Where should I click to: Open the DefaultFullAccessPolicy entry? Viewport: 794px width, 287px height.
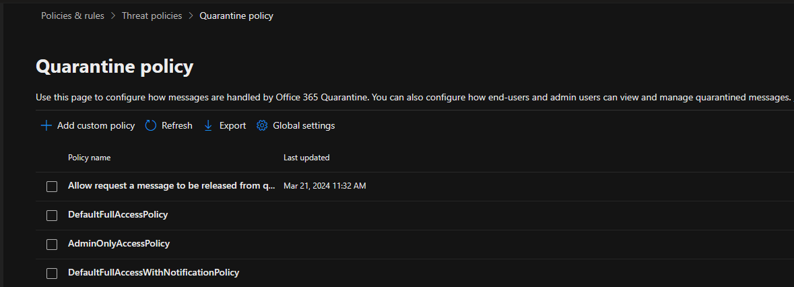pos(118,215)
